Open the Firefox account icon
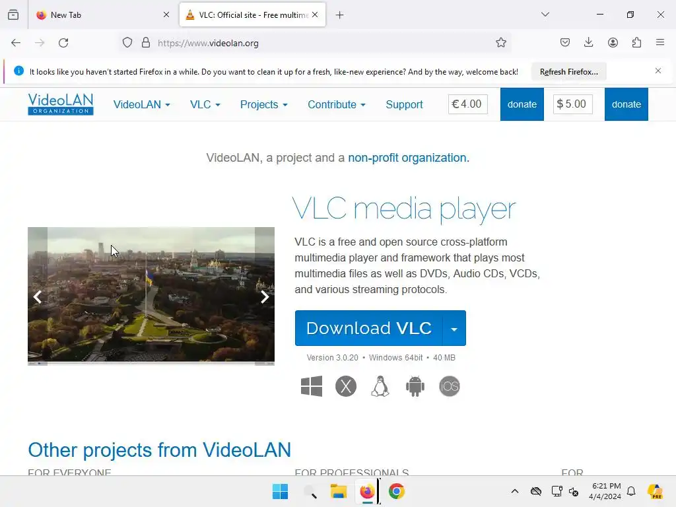Viewport: 676px width, 507px height. tap(613, 42)
